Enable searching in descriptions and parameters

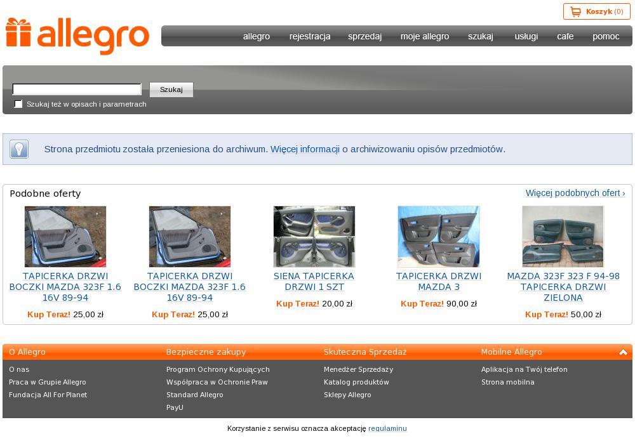coord(18,104)
